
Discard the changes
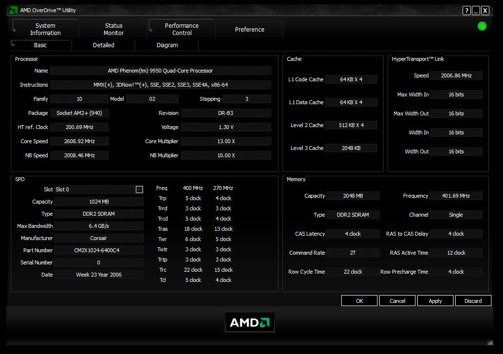click(x=473, y=301)
